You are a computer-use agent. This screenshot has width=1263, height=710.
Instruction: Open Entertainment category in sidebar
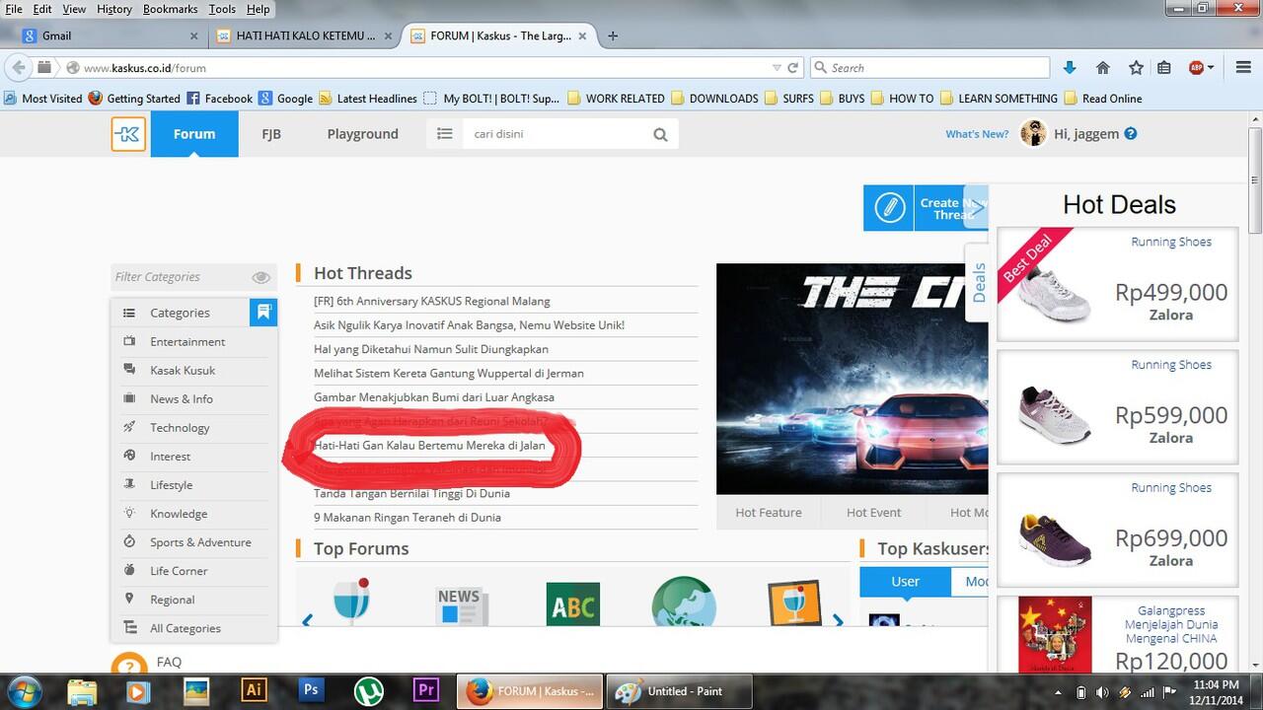(x=187, y=341)
